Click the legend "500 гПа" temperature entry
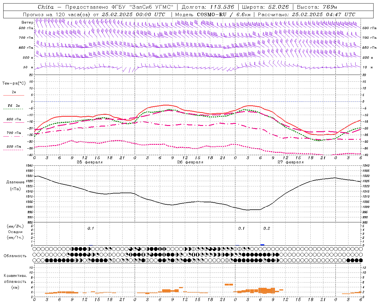378x302 pixels. 14,147
